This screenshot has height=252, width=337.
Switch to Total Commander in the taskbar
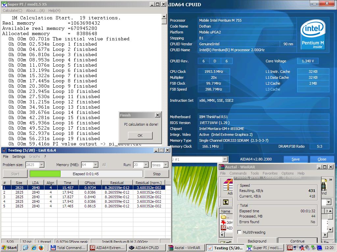pos(68,248)
